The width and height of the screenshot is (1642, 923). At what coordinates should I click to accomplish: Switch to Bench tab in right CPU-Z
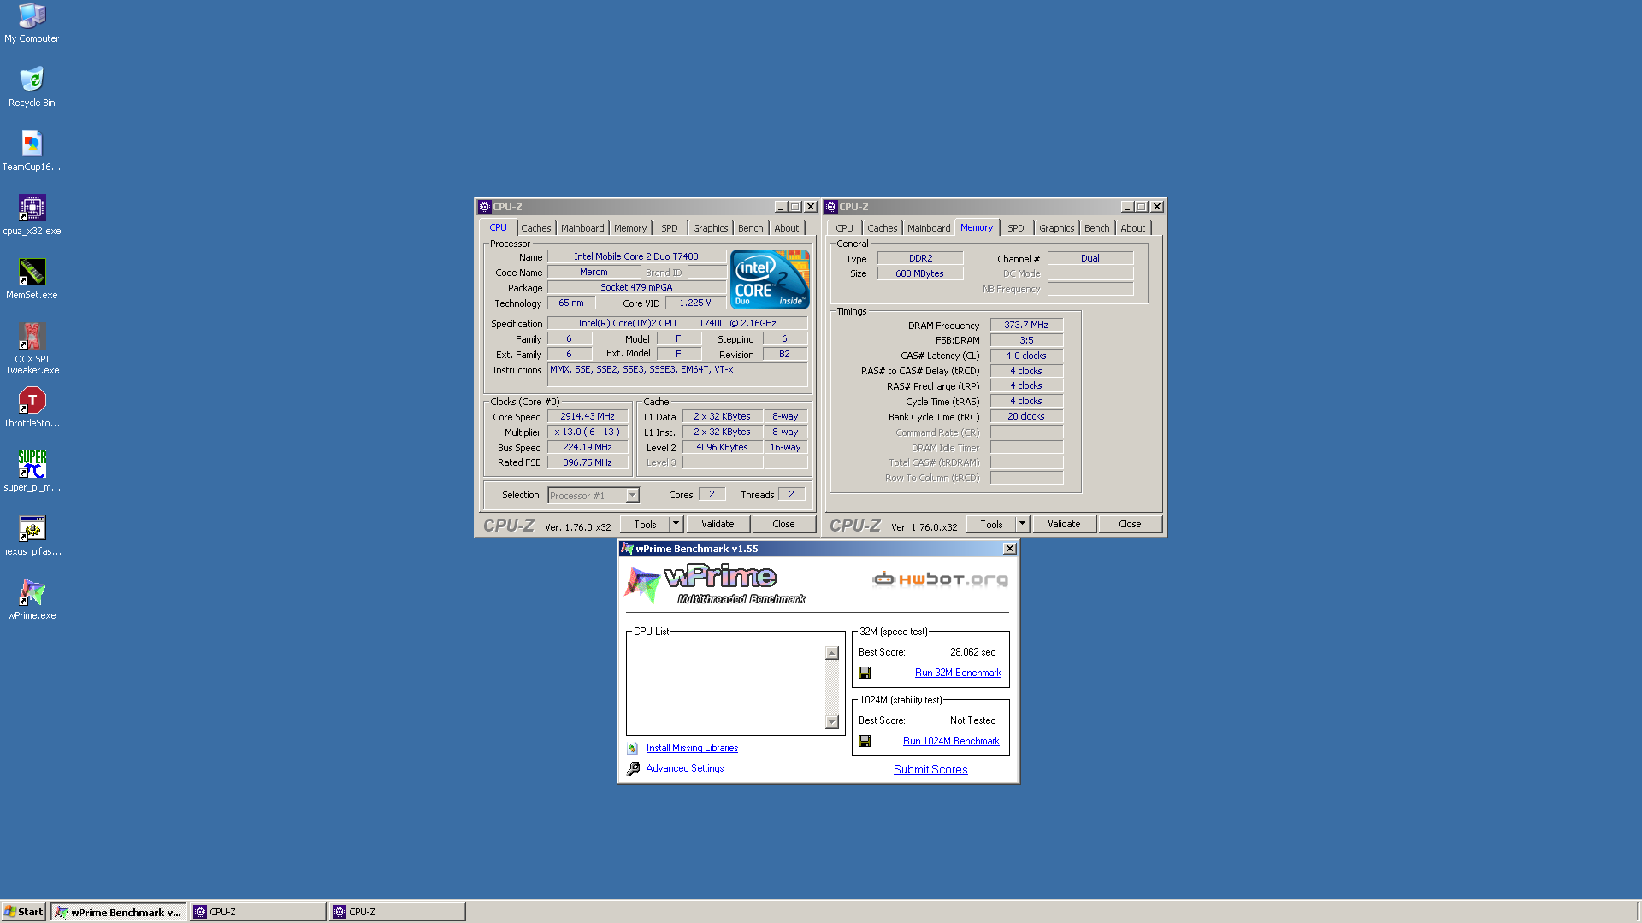[1097, 228]
